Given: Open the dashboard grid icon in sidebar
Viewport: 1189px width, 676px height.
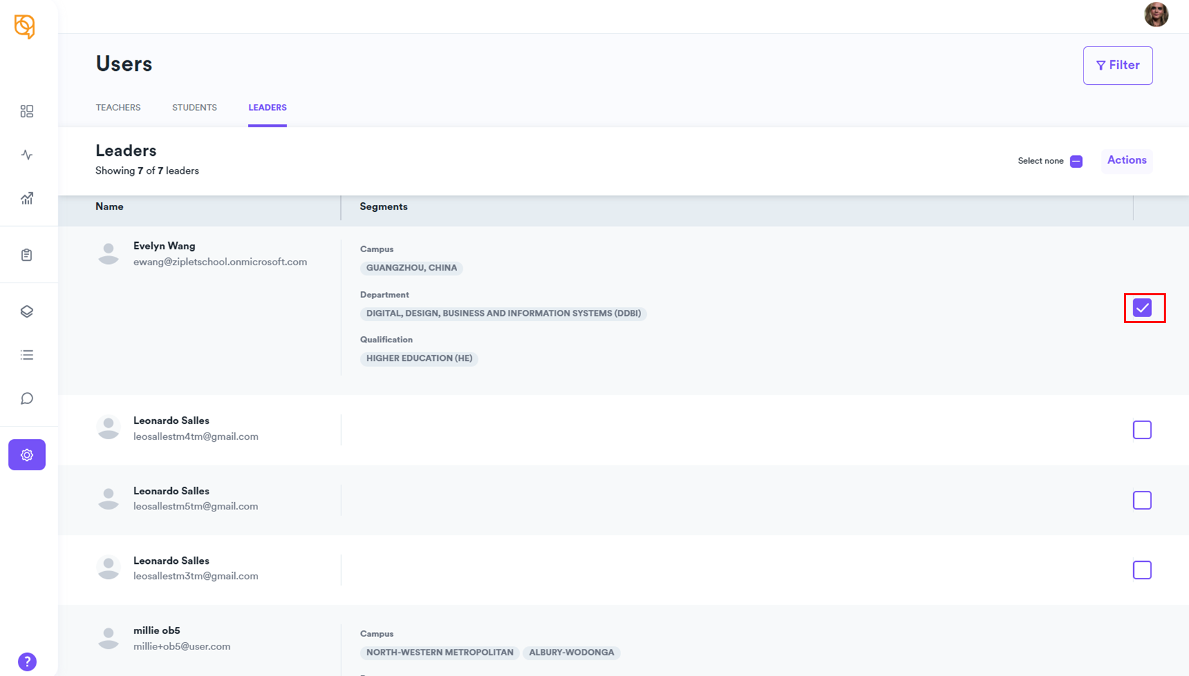Looking at the screenshot, I should tap(27, 111).
